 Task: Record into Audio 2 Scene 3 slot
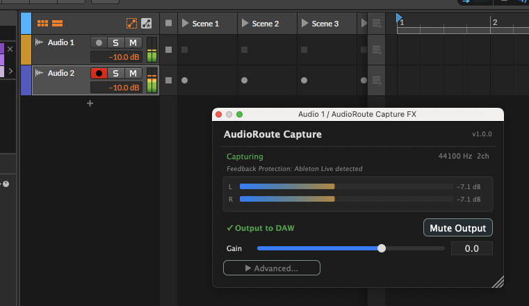point(304,80)
